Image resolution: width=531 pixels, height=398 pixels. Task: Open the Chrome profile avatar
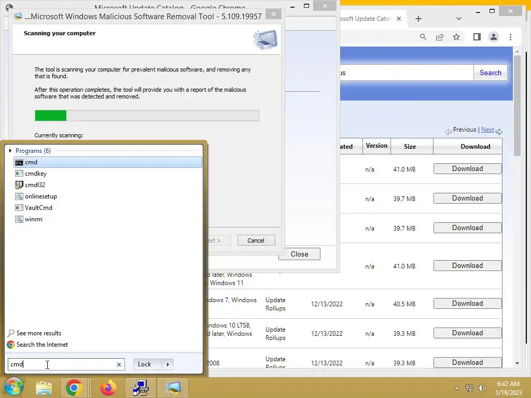coord(494,37)
